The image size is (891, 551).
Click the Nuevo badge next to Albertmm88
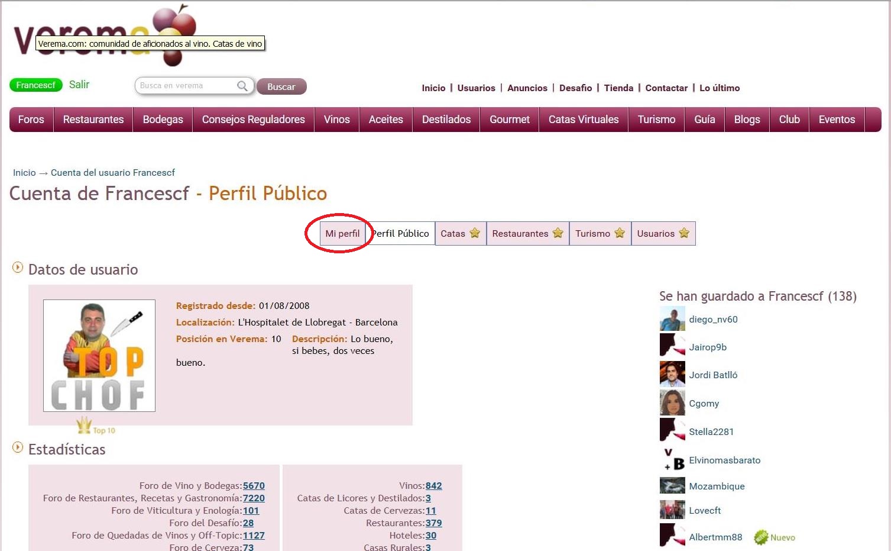[x=775, y=537]
